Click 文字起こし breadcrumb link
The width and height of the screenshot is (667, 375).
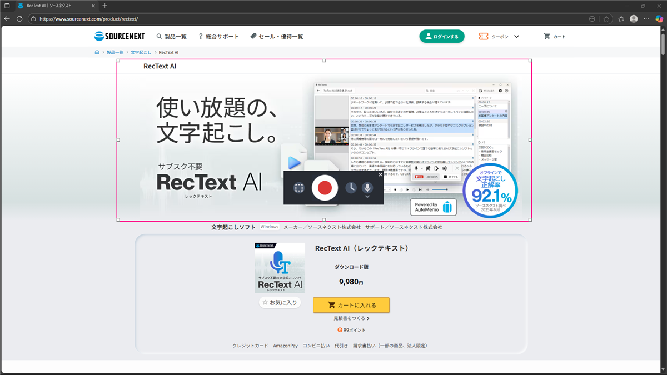coord(141,52)
